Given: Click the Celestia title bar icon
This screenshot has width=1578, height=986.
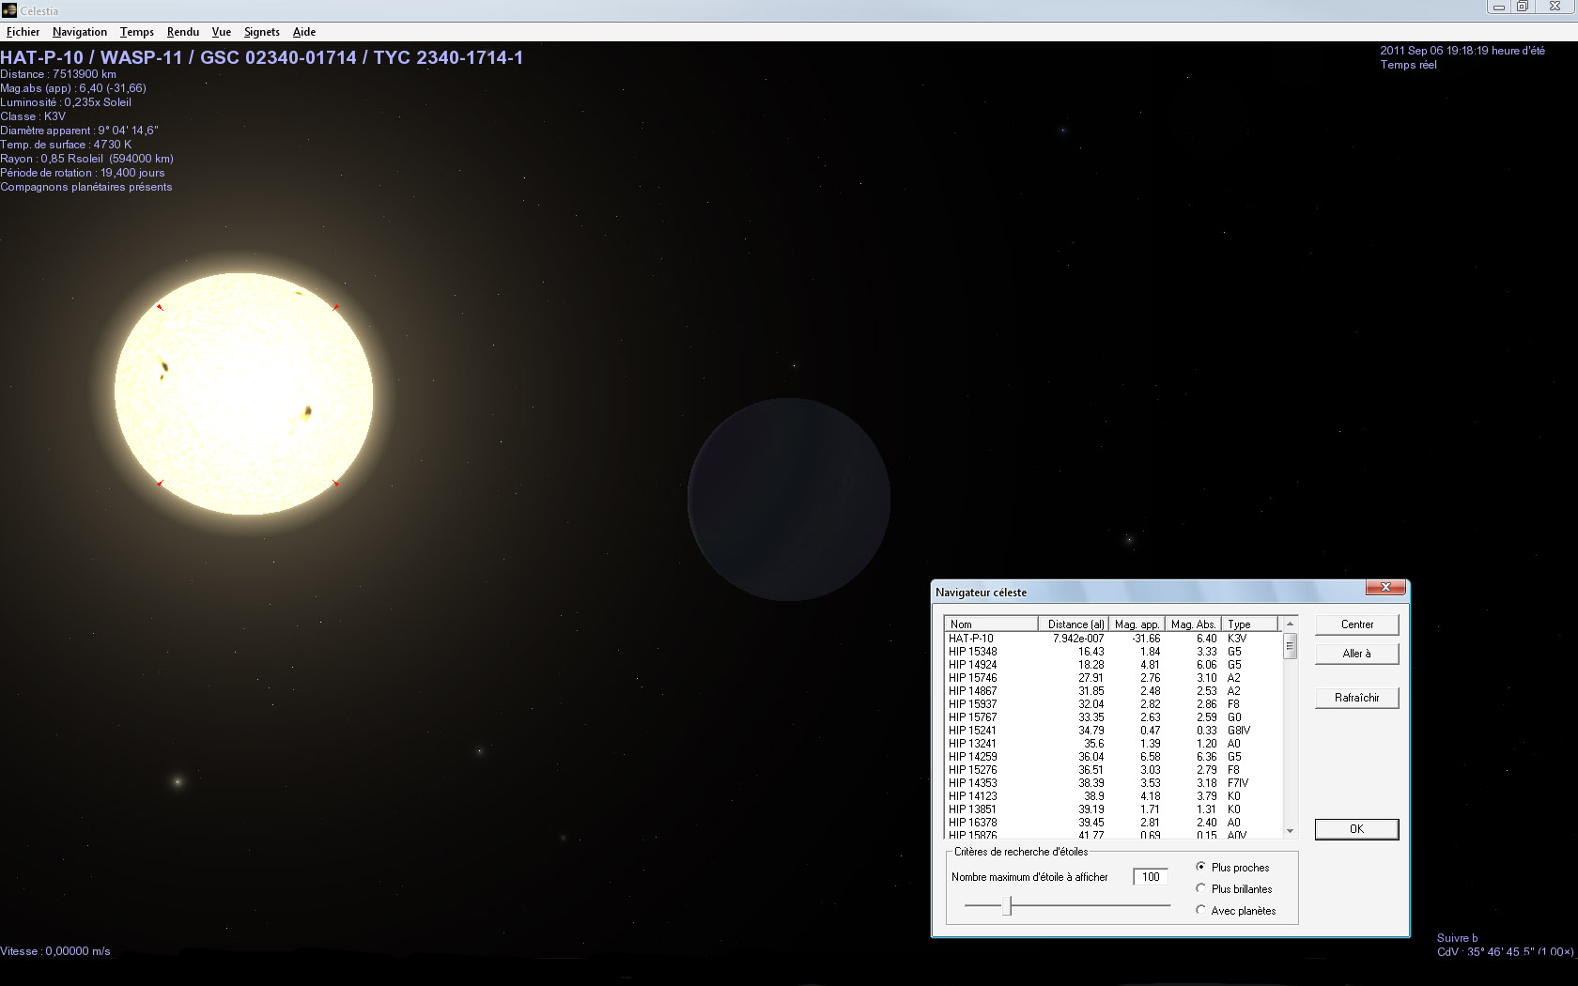Looking at the screenshot, I should pyautogui.click(x=9, y=10).
